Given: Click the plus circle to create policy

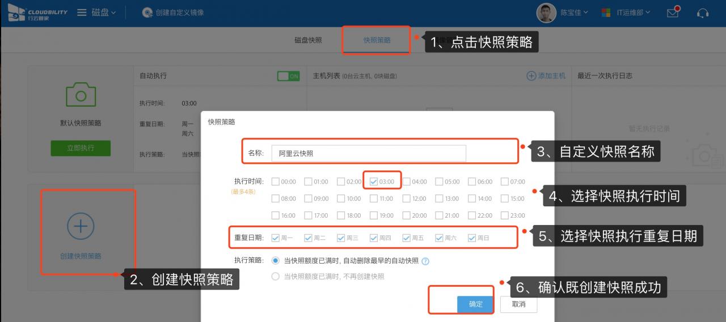Looking at the screenshot, I should point(81,226).
